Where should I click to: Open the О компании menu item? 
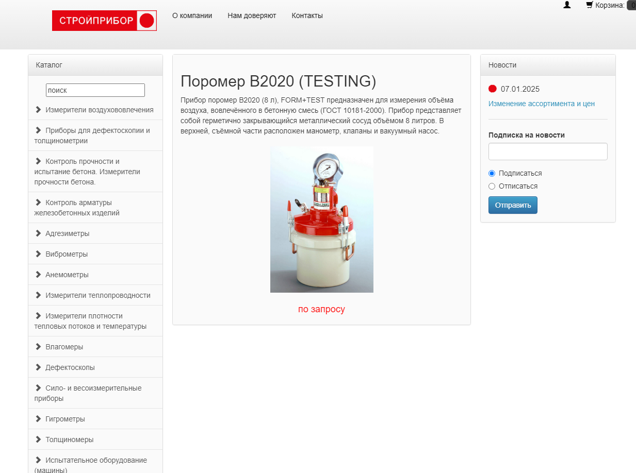[192, 15]
